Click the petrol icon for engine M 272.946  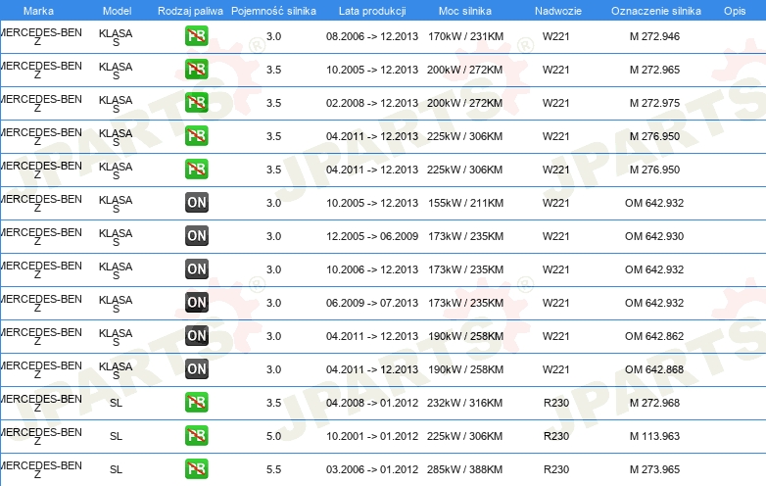[196, 36]
